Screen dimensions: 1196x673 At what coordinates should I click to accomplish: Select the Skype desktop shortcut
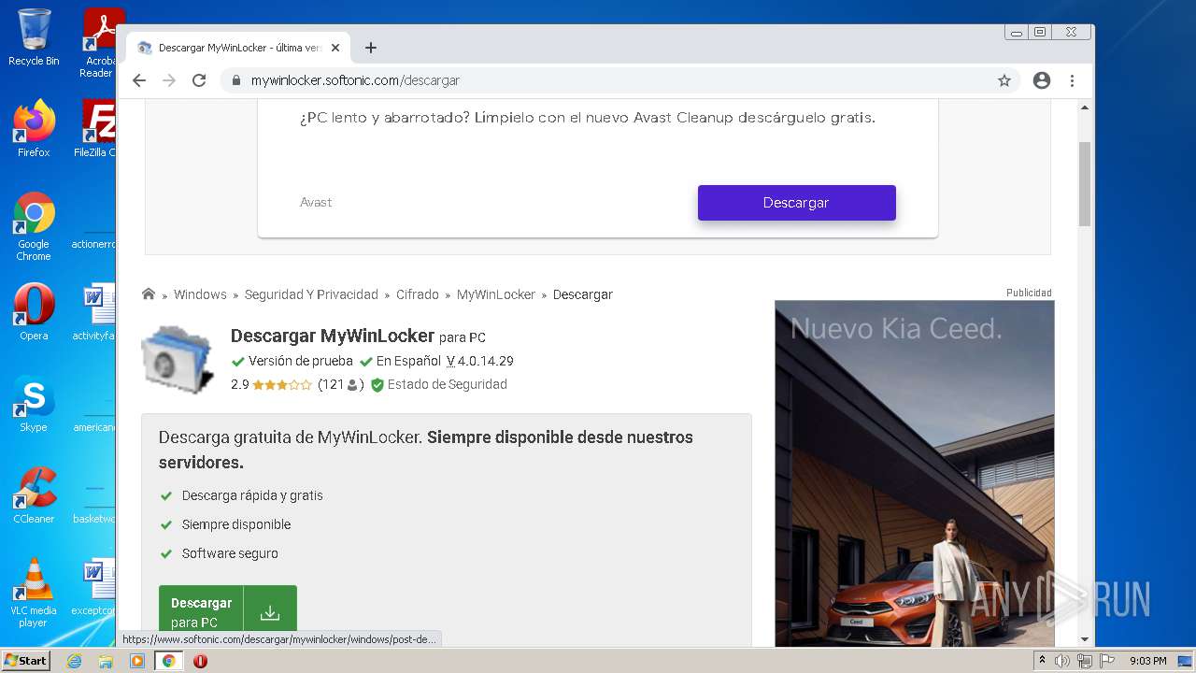(34, 404)
